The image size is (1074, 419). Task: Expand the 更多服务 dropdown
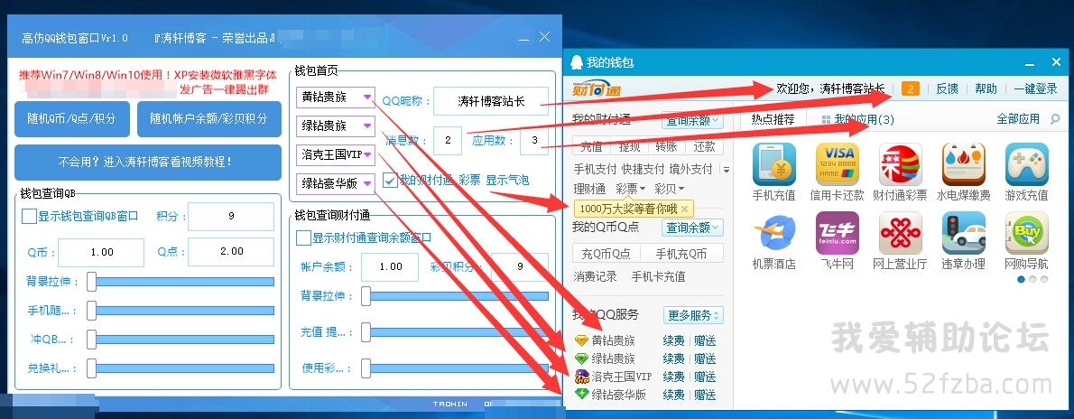click(693, 315)
